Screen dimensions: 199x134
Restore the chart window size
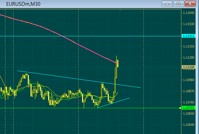(178, 4)
